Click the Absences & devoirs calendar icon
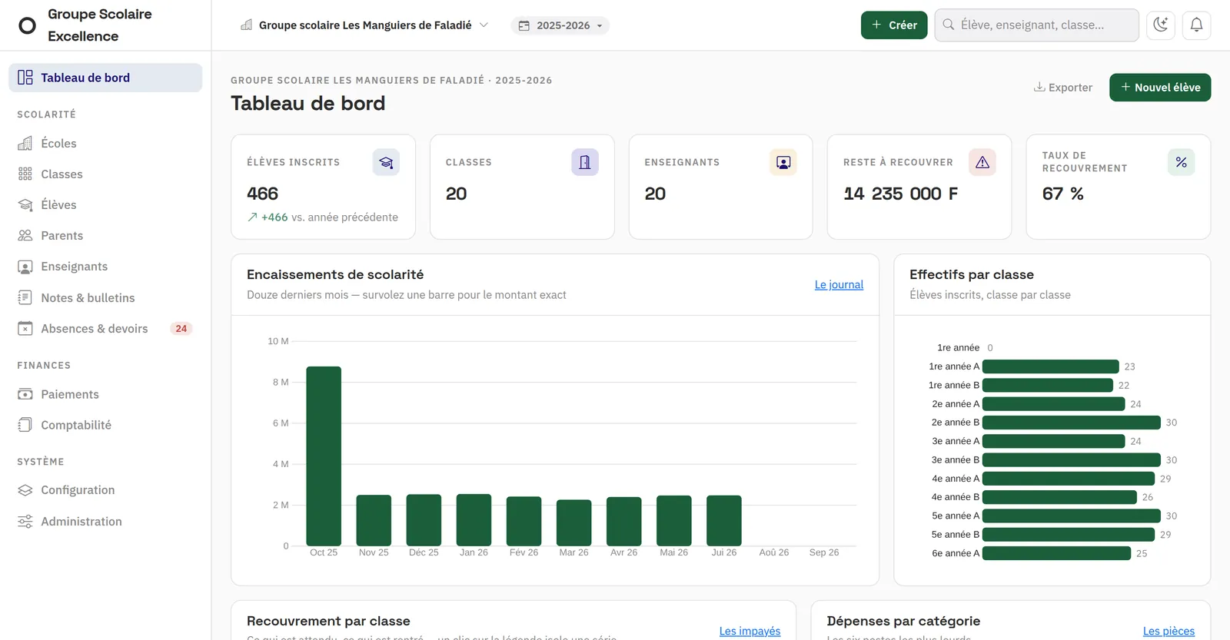1230x640 pixels. [25, 328]
